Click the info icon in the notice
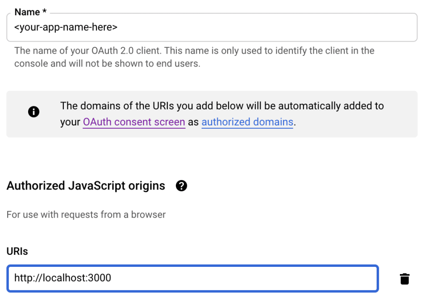424x299 pixels. (x=34, y=112)
